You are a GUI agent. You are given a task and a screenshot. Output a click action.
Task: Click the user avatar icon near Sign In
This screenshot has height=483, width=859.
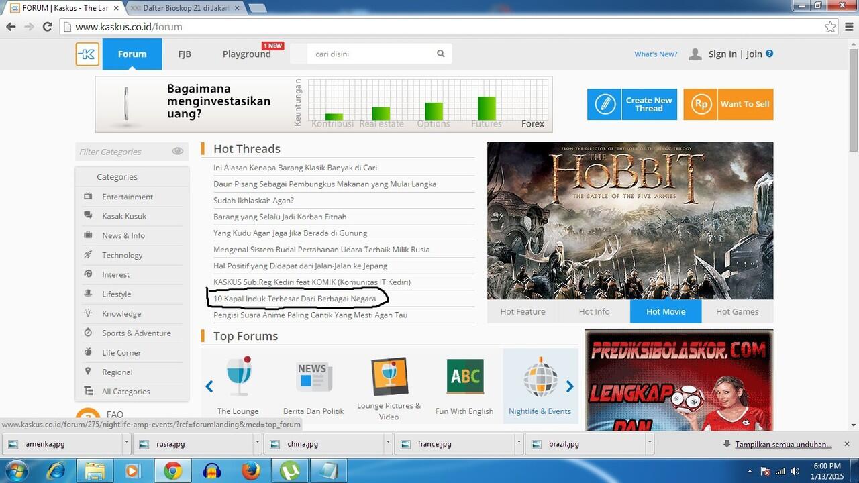pos(695,54)
